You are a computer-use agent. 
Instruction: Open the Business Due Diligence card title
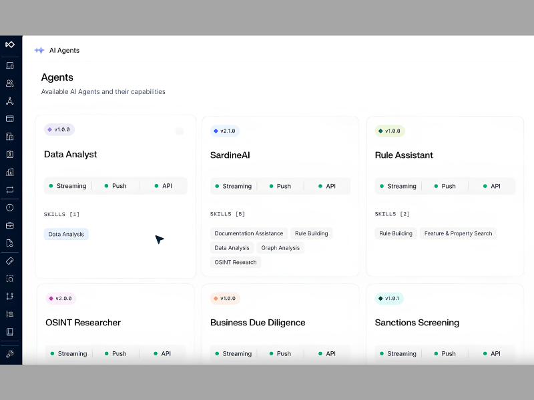(x=258, y=323)
